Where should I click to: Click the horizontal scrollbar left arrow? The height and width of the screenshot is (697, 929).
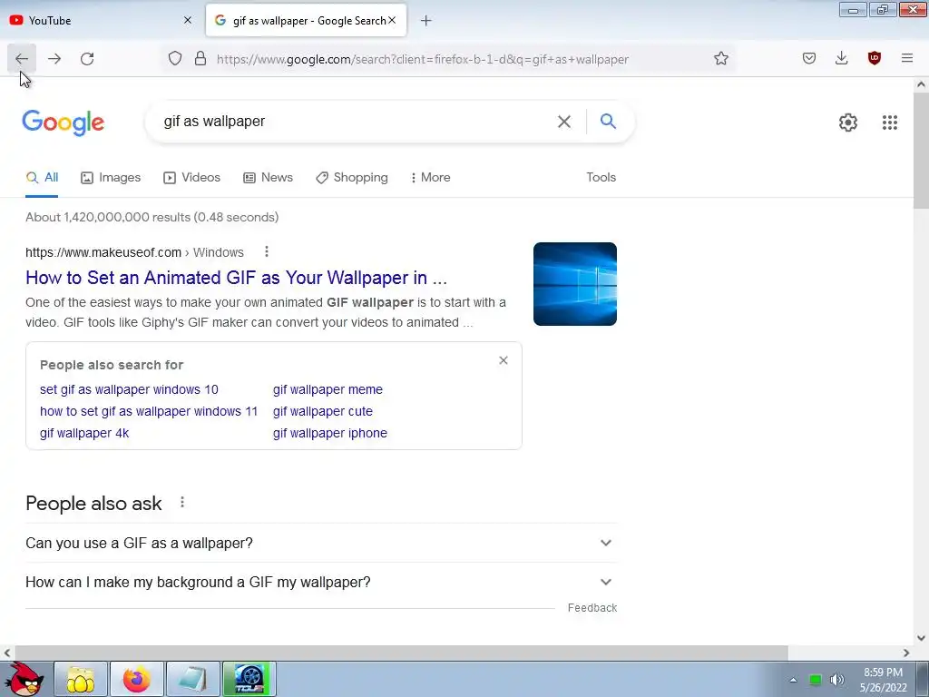6,653
